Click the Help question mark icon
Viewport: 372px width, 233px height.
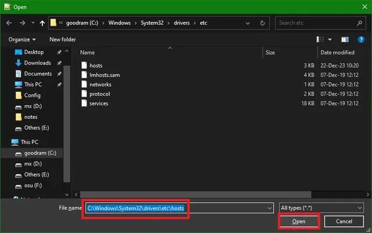pos(360,40)
